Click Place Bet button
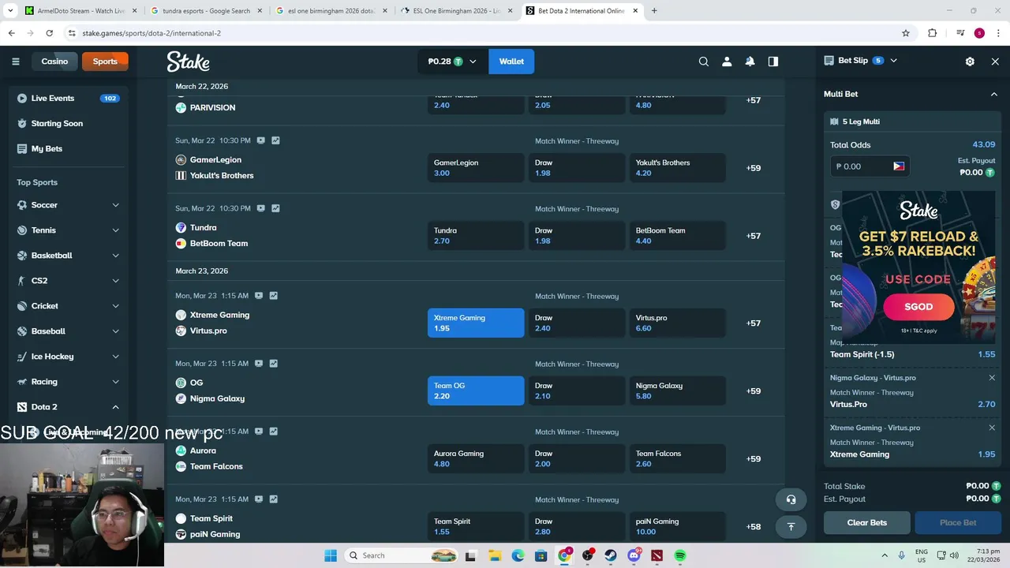Screen dimensions: 1010x568 tap(958, 522)
